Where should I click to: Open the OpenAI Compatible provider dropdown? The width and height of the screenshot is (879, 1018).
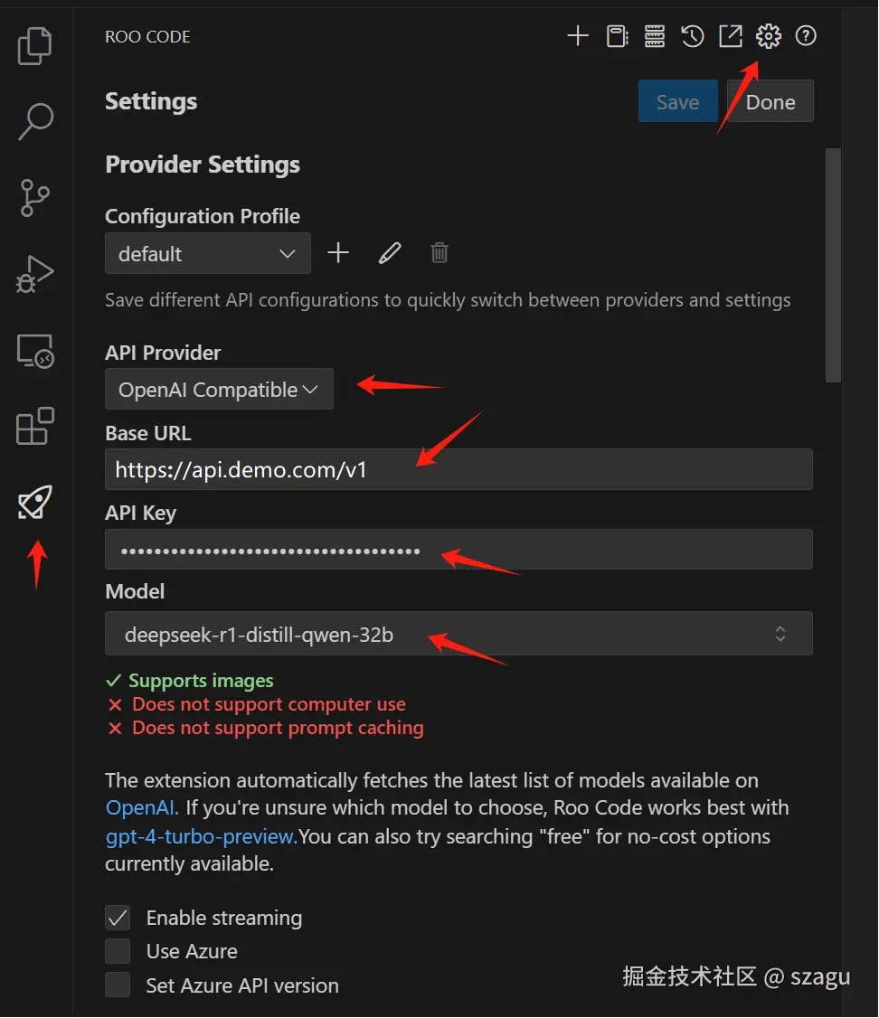[x=219, y=390]
